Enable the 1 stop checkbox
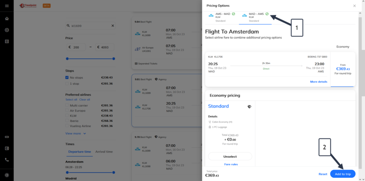 click(67, 83)
